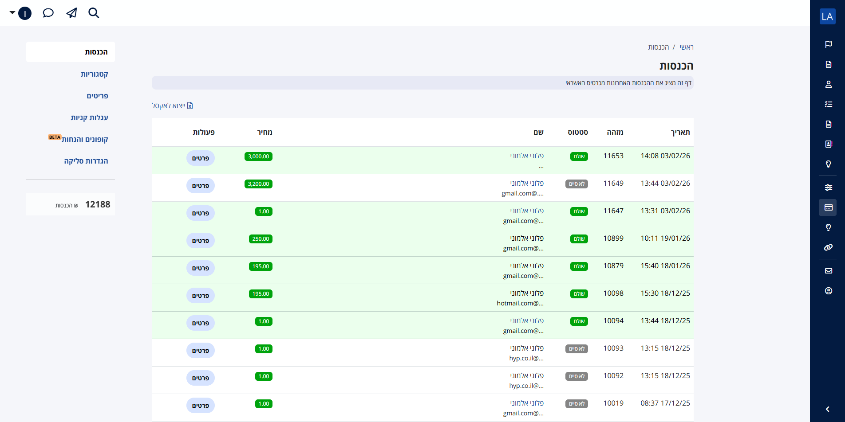This screenshot has height=422, width=845.
Task: Select the credit card payments sidebar icon
Action: click(x=828, y=207)
